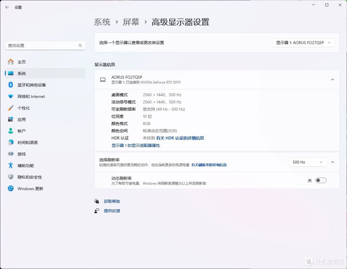The image size is (347, 269).
Task: Go to 主页 in the sidebar
Action: pyautogui.click(x=45, y=62)
